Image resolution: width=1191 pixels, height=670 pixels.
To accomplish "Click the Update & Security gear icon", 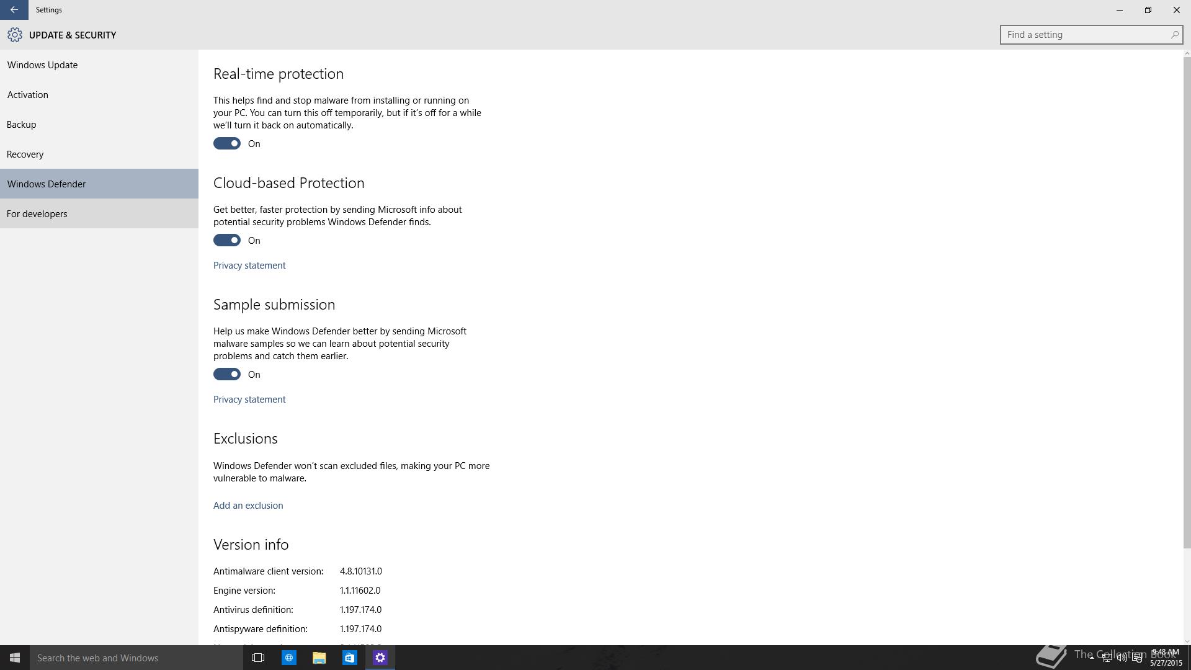I will (15, 35).
